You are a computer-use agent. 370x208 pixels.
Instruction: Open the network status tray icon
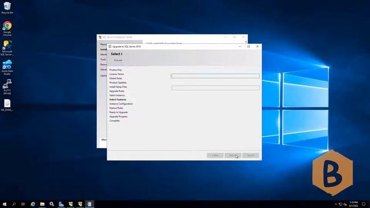click(341, 204)
